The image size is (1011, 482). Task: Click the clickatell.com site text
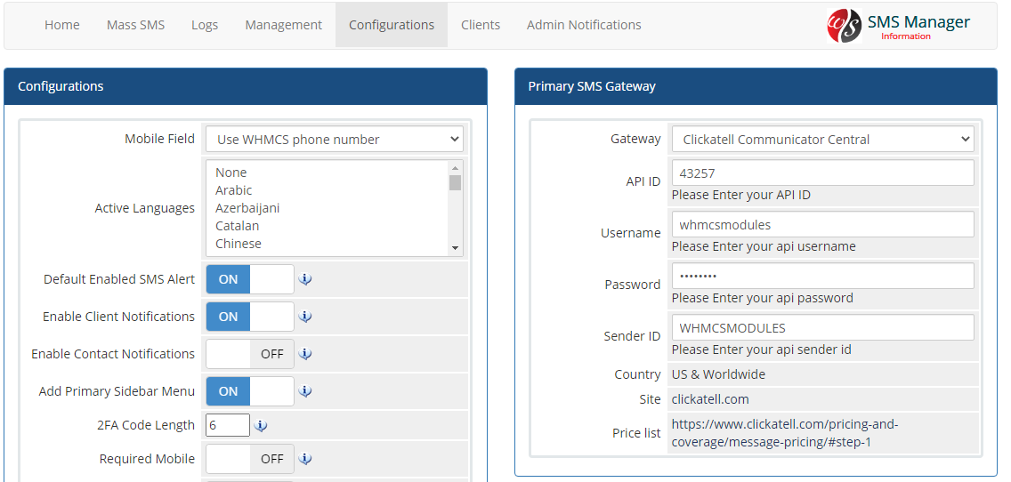coord(710,399)
